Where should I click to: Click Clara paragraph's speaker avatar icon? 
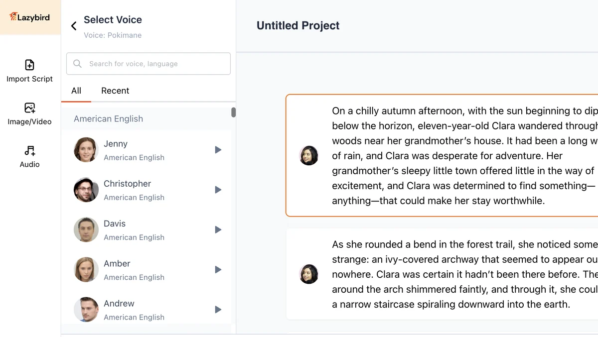[309, 155]
